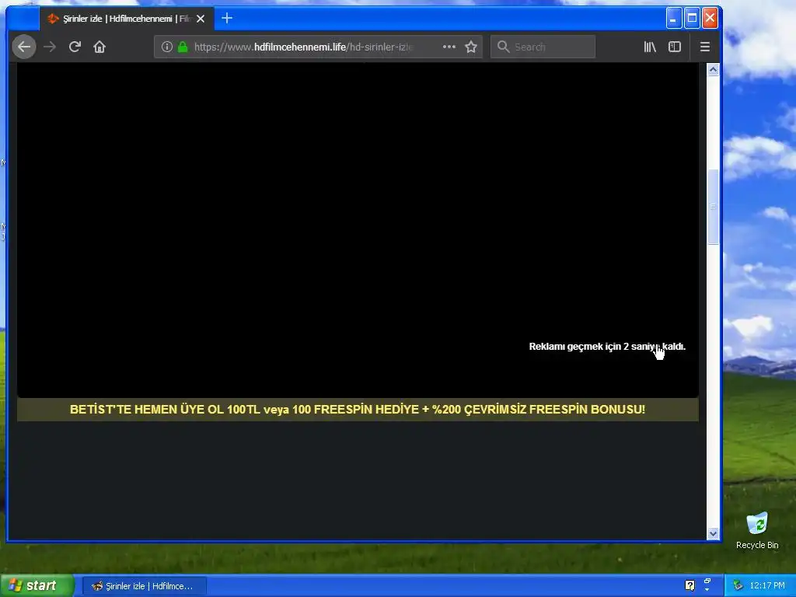Reload the current page
Screen dimensions: 796x597
(75, 47)
